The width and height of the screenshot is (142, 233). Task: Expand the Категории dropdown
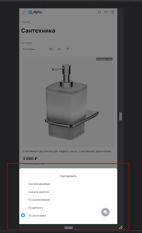38,49
